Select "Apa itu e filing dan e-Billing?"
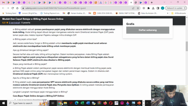 (26, 78)
